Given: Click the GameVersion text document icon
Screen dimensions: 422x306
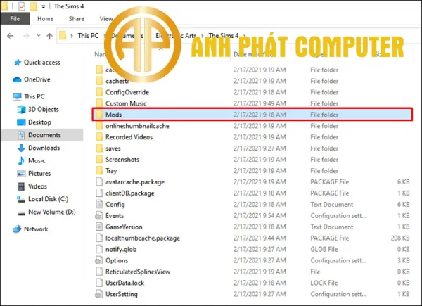Looking at the screenshot, I should [x=99, y=227].
